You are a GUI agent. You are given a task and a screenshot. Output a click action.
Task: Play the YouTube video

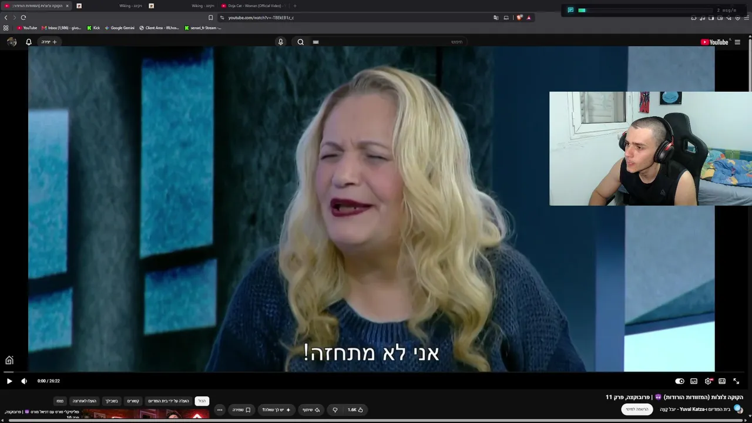(x=9, y=381)
